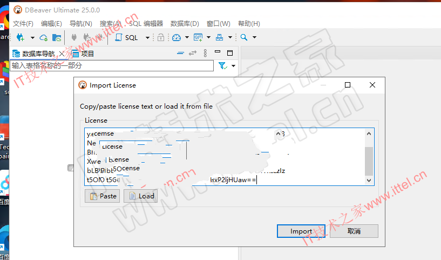Click the filter funnel icon in navigator
Viewport: 441px width, 260px height.
point(223,66)
